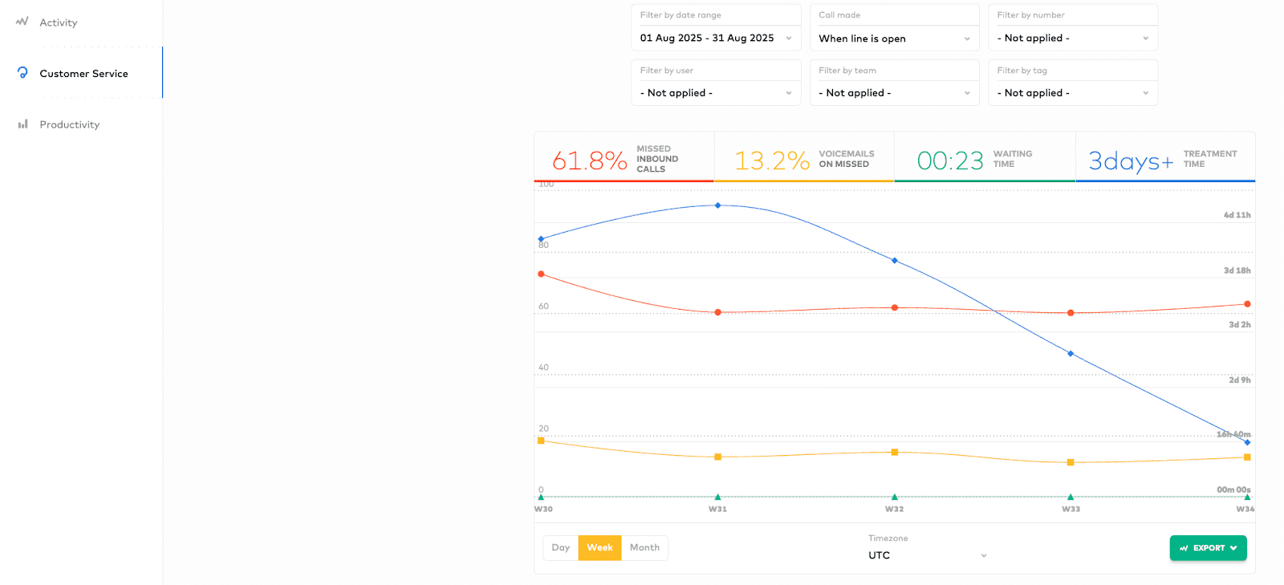Click the green triangle marker at W31
This screenshot has height=585, width=1284.
coord(717,498)
